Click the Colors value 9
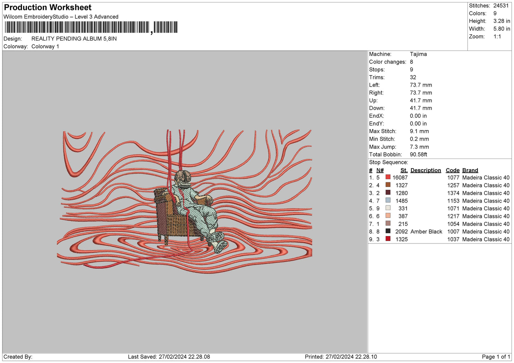 (495, 14)
